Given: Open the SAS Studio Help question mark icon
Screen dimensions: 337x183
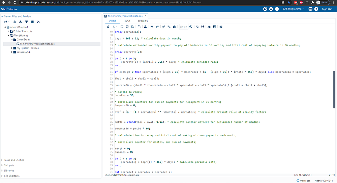Looking at the screenshot, I should tap(316, 9).
